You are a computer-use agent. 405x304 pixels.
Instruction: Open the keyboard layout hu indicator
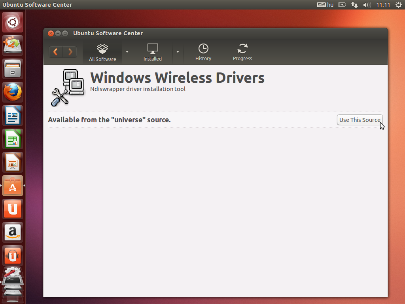(x=325, y=5)
